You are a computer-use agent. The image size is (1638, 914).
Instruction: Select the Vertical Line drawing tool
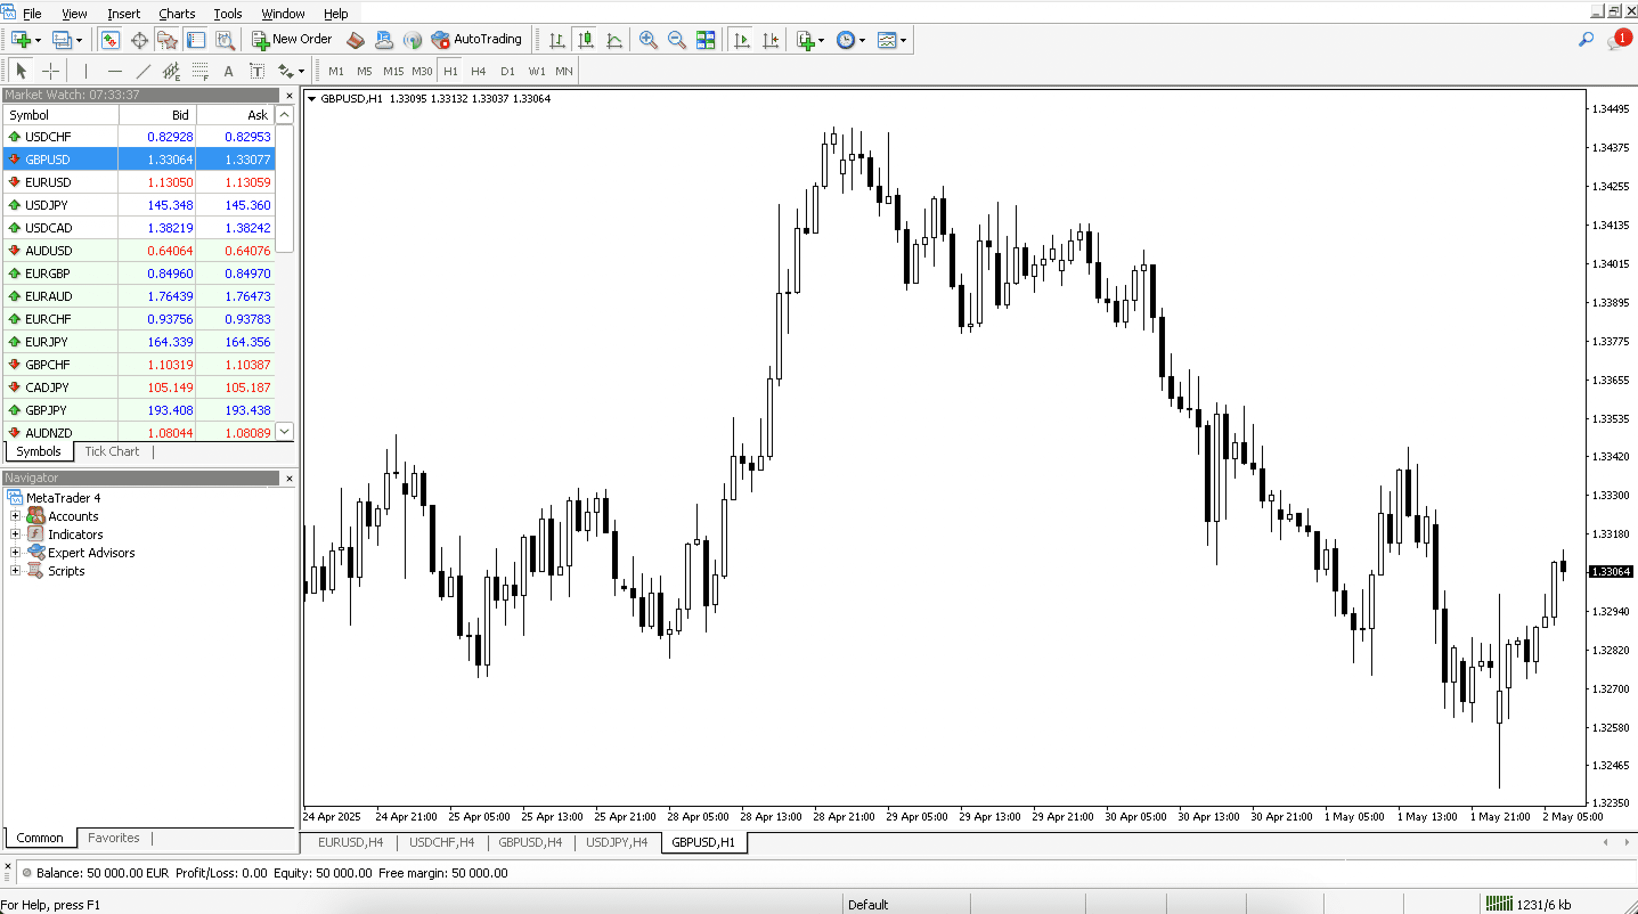click(86, 71)
